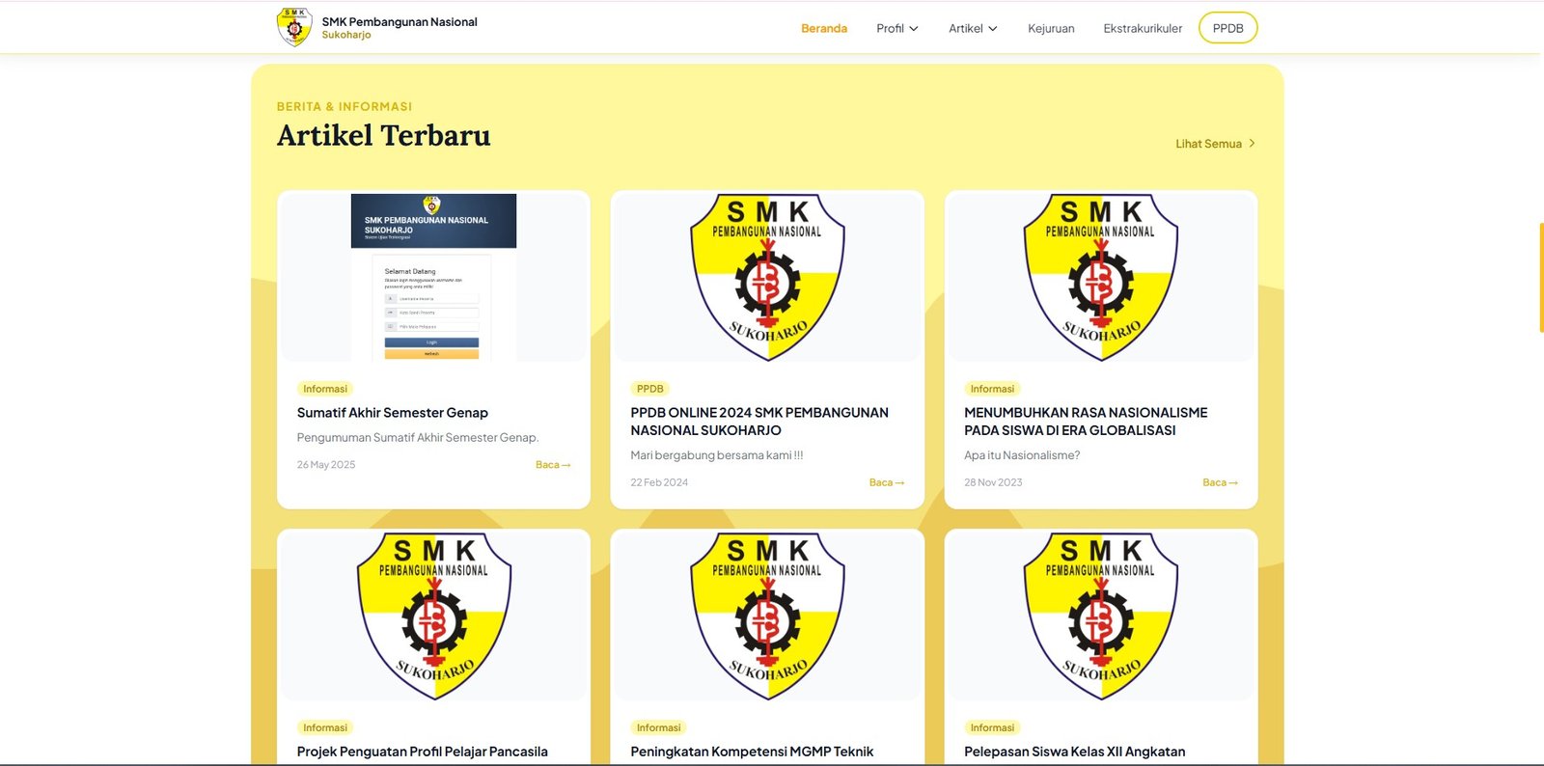Click Baca on the PPDB ONLINE 2024 article

click(887, 482)
